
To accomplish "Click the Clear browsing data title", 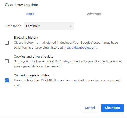I will click(x=21, y=5).
